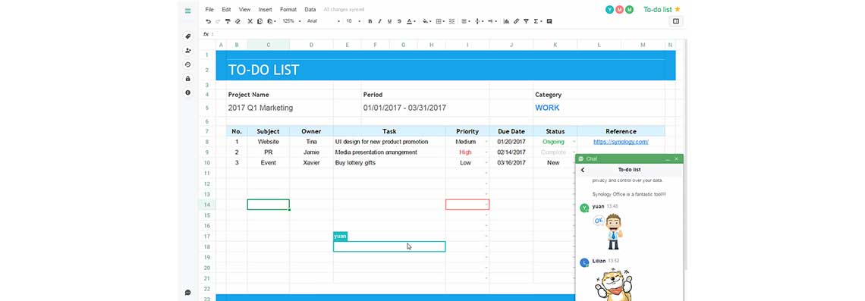Screen dimensions: 865x301
Task: Open the Arial font dropdown
Action: click(x=324, y=21)
